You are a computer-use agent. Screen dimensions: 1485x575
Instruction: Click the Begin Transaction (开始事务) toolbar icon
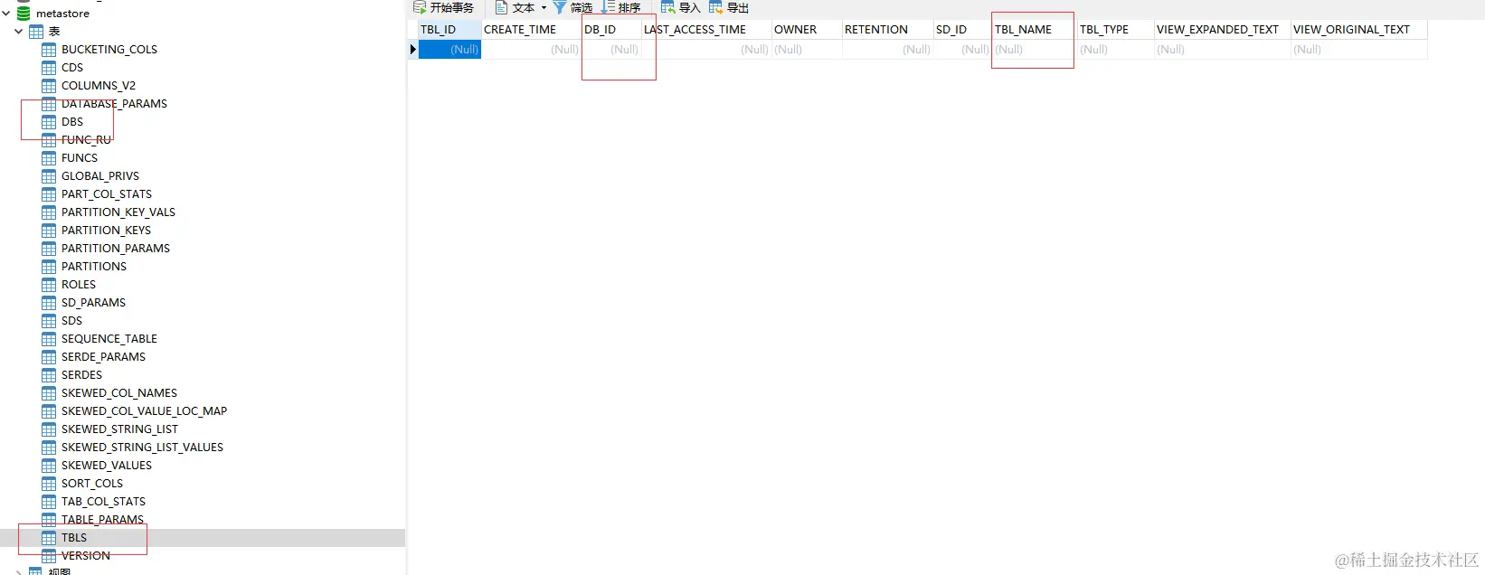pos(420,7)
